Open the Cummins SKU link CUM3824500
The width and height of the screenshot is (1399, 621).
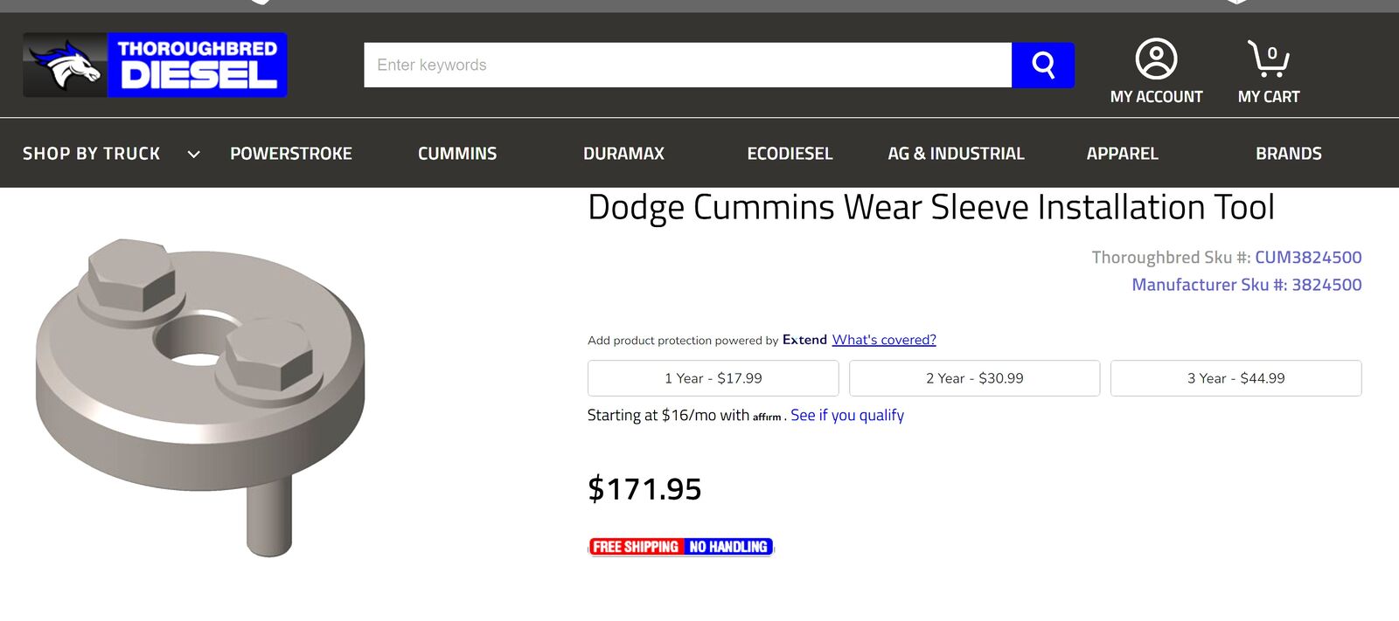[1308, 258]
